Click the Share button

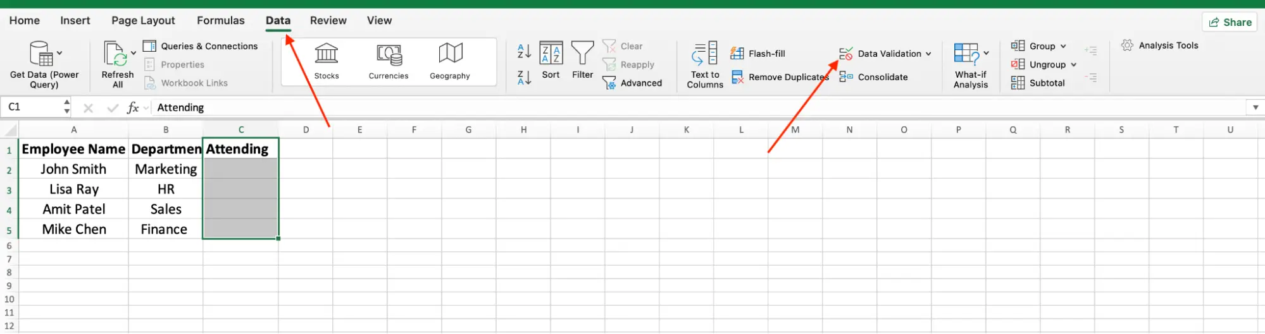[x=1230, y=22]
